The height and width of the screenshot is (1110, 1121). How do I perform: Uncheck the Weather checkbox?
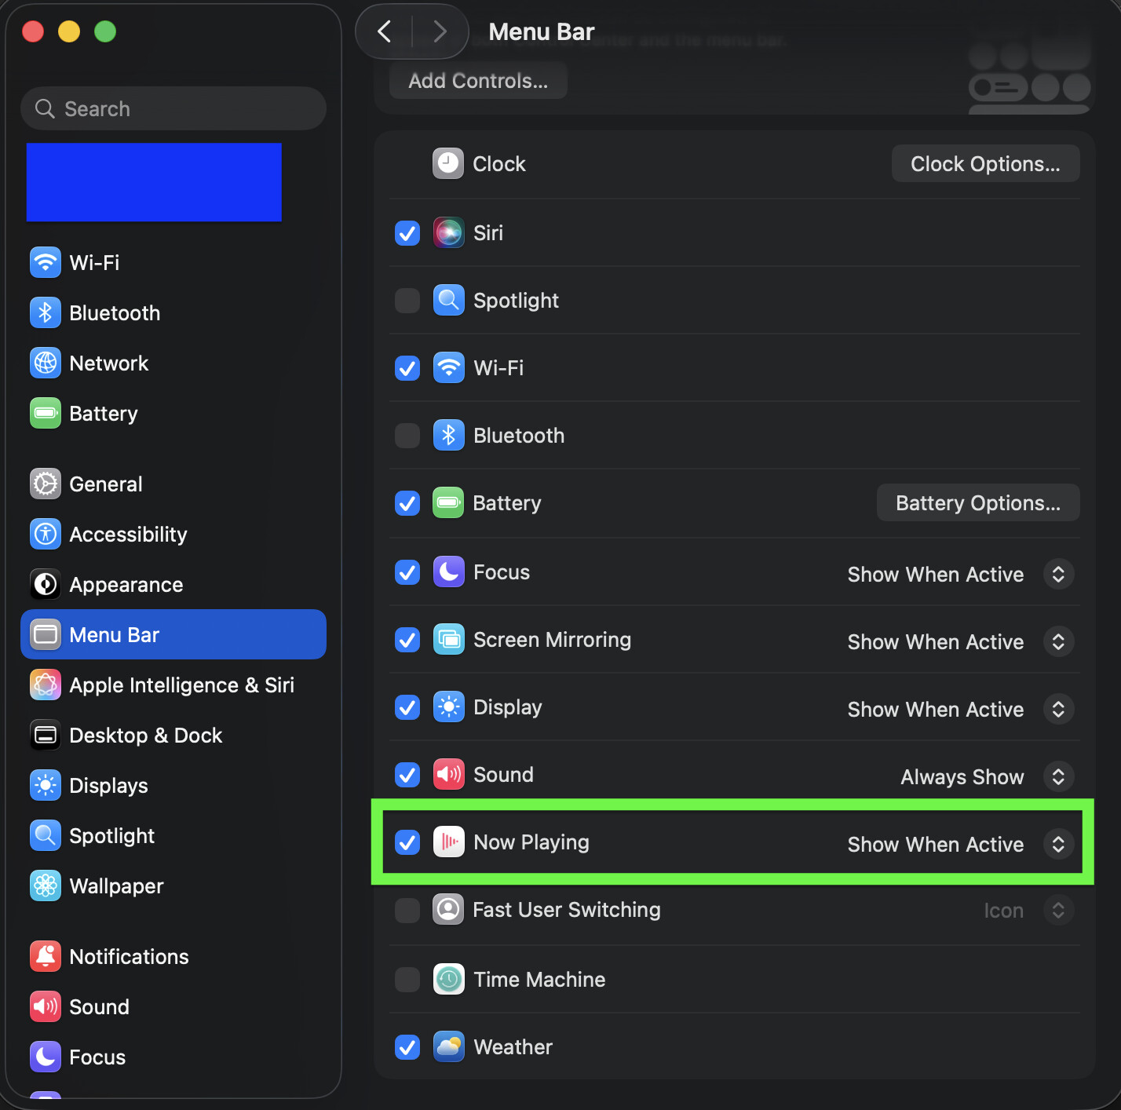(x=407, y=1047)
